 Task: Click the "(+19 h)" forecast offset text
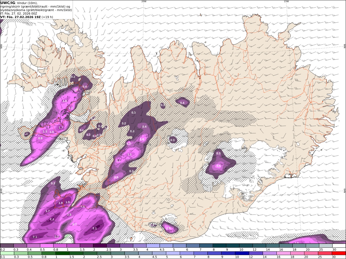click(x=48, y=17)
